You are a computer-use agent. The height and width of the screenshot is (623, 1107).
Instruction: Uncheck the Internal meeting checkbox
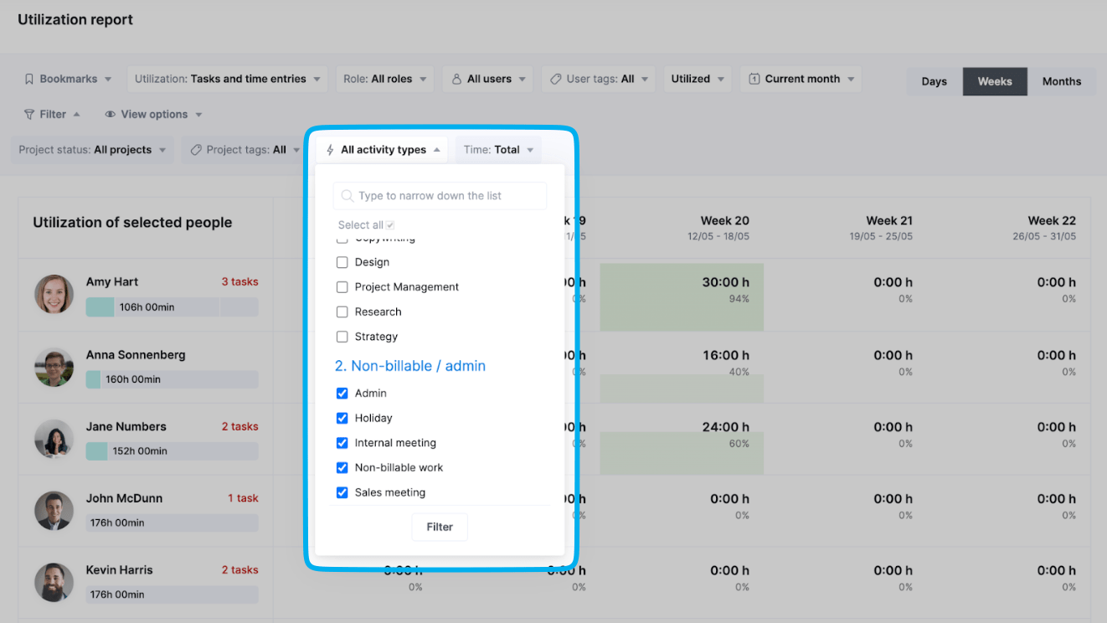[342, 443]
